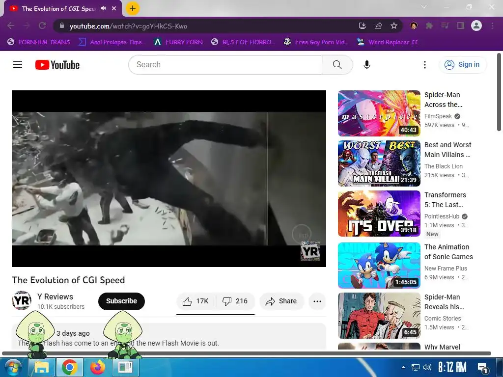503x377 pixels.
Task: Like the video with thumbs up
Action: point(196,301)
